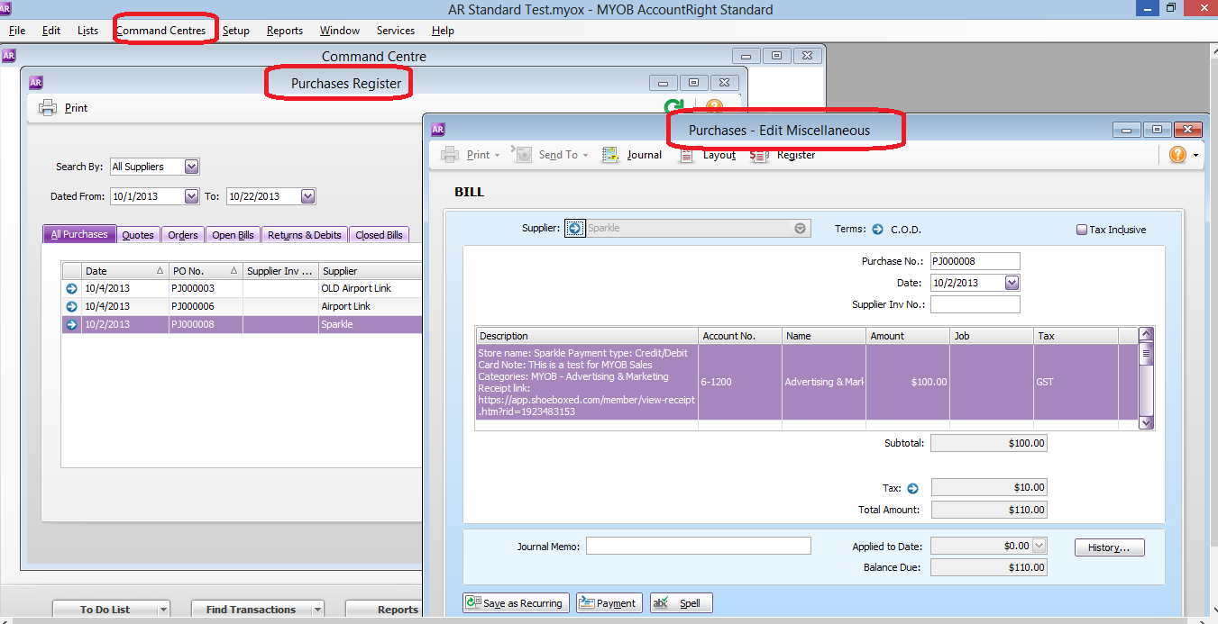Screen dimensions: 1218x624
Task: Click the greyed Print icon in the bill window
Action: 449,155
